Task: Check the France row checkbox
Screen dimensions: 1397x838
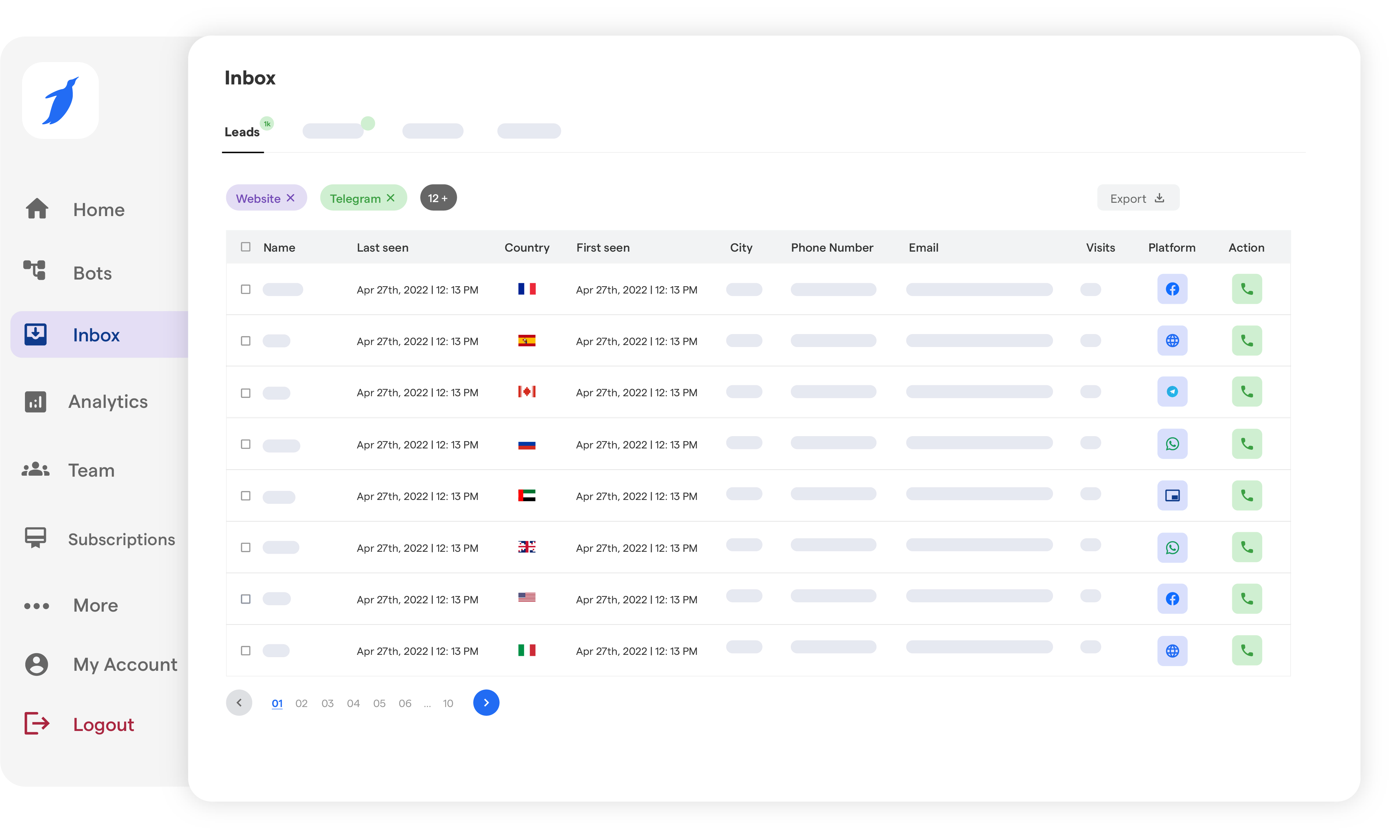Action: 245,289
